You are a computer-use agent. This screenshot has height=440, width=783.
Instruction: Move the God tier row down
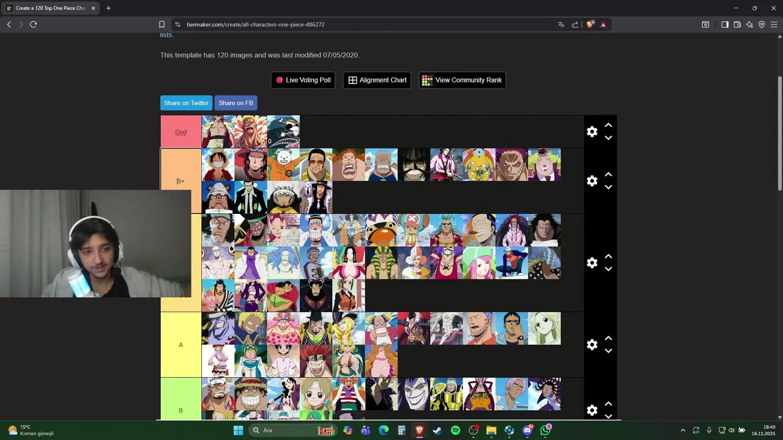tap(608, 138)
